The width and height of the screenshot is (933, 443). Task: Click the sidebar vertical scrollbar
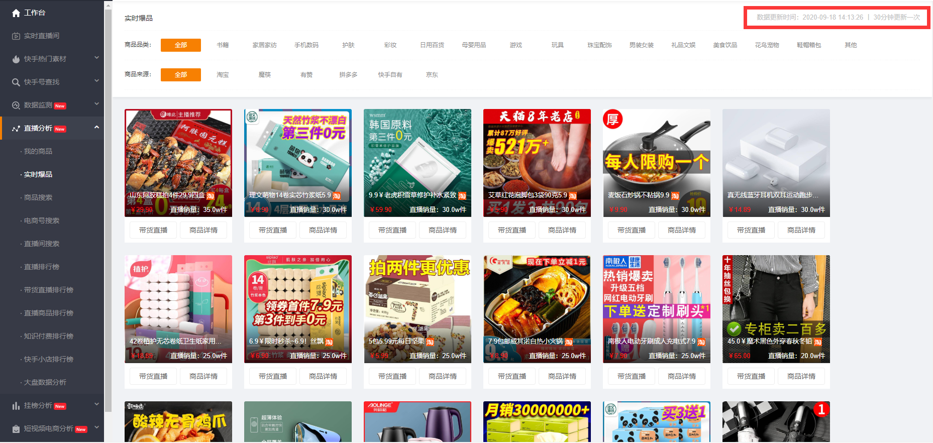[x=108, y=211]
